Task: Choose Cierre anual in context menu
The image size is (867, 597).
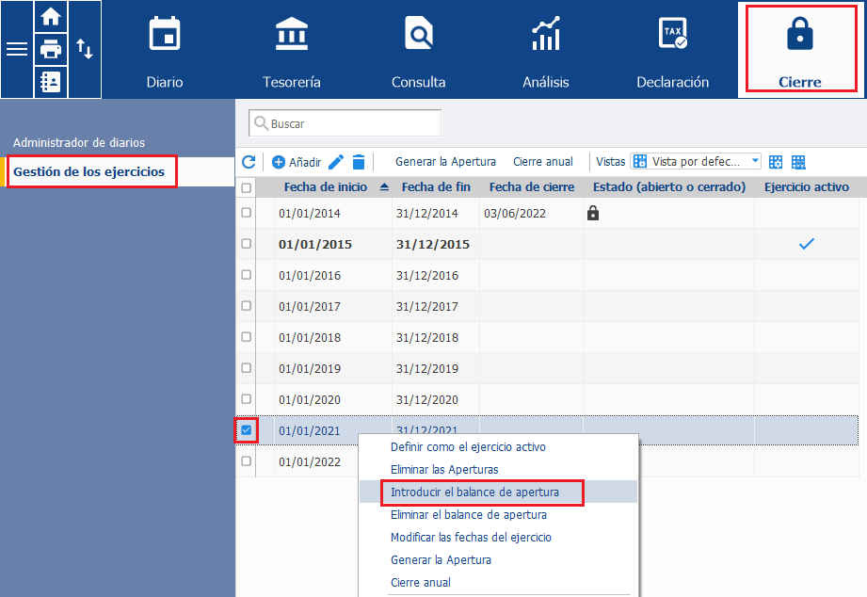Action: [x=420, y=583]
